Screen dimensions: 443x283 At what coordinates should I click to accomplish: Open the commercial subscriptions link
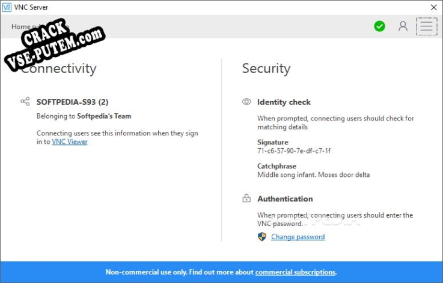tap(295, 272)
